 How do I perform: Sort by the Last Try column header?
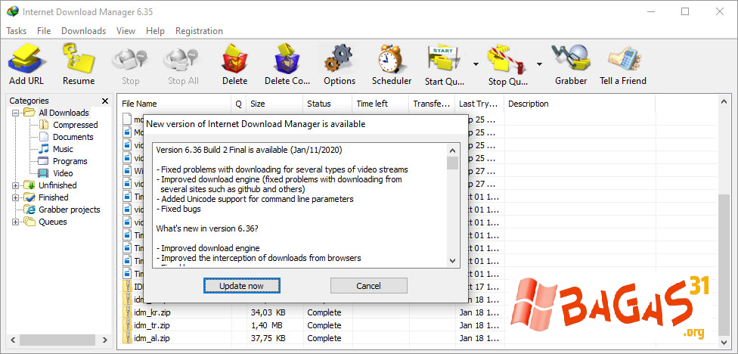(x=479, y=104)
